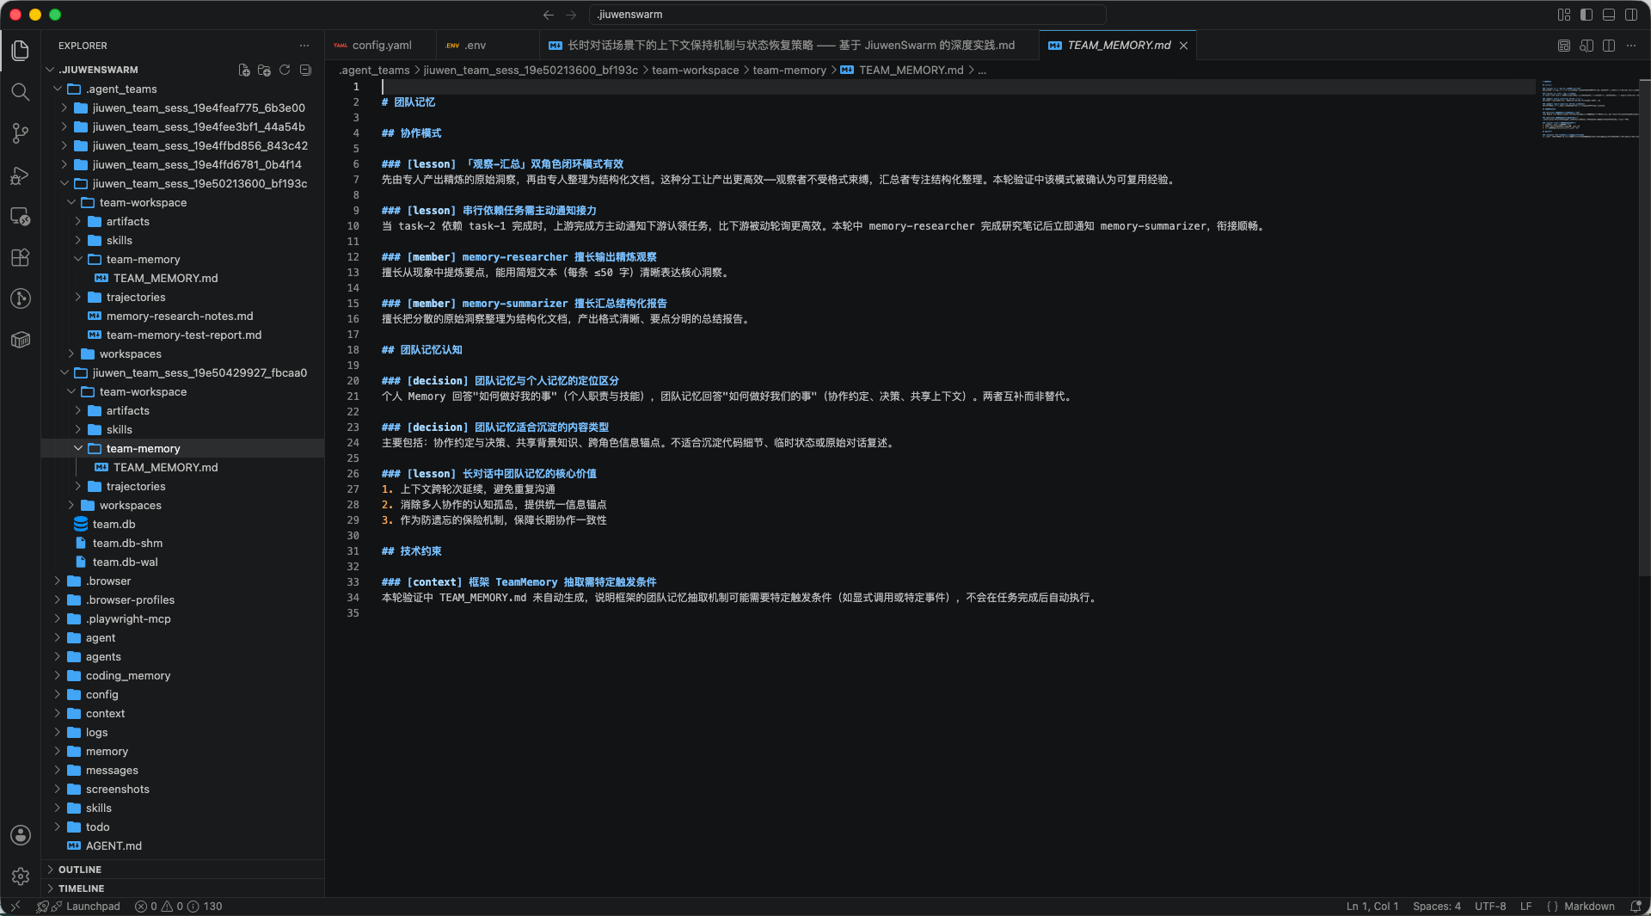Switch to config.yaml tab

click(379, 46)
